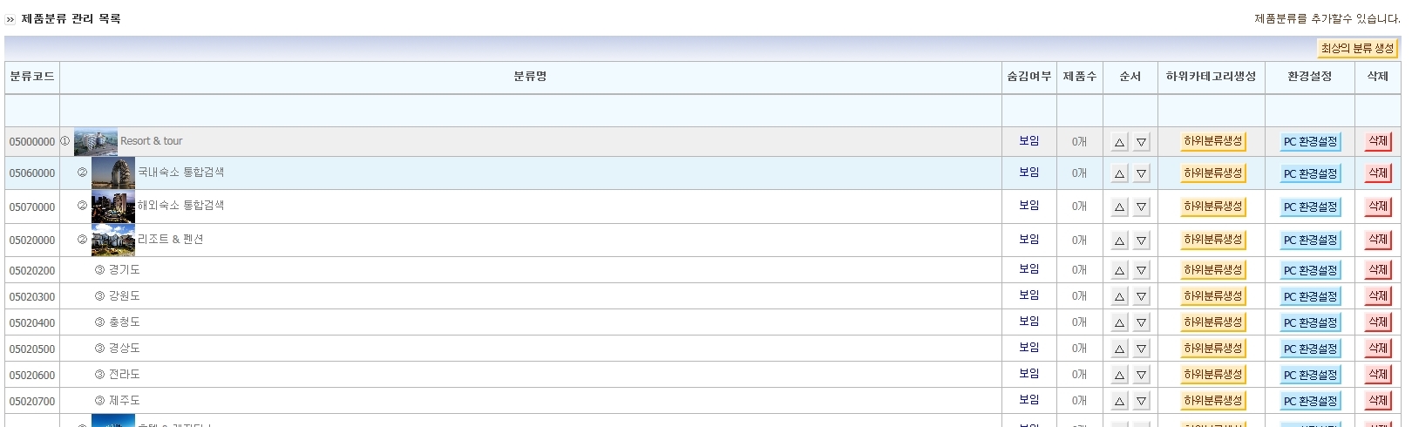Image resolution: width=1412 pixels, height=427 pixels.
Task: Move 국내숙소 통합검색 row up
Action: (1119, 173)
